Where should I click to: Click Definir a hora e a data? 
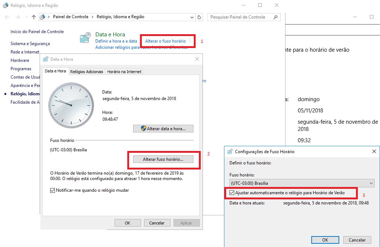[x=116, y=41]
